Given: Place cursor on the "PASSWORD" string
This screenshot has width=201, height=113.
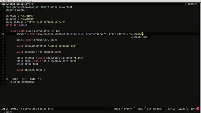Looking at the screenshot, I should coord(27,19).
